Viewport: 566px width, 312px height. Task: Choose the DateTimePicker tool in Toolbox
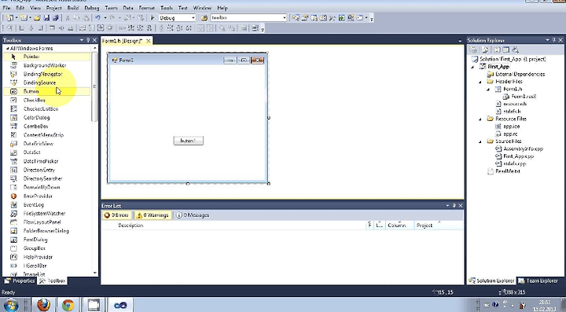40,161
